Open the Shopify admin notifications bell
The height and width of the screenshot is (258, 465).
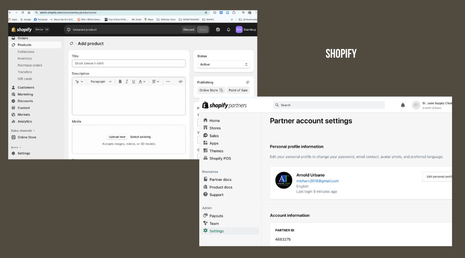pos(228,29)
